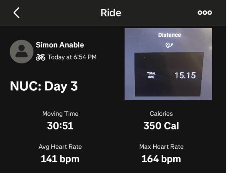This screenshot has width=231, height=173.
Task: Tap the 164 bpm value
Action: (x=161, y=158)
